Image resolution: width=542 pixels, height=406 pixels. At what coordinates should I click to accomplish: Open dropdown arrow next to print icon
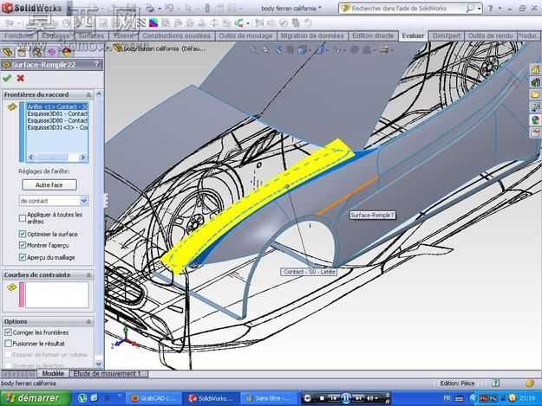tap(160, 9)
